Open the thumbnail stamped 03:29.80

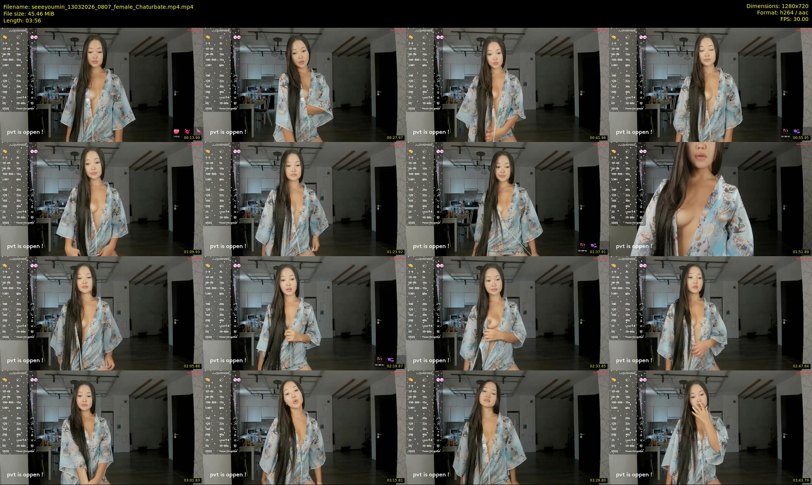pyautogui.click(x=507, y=428)
